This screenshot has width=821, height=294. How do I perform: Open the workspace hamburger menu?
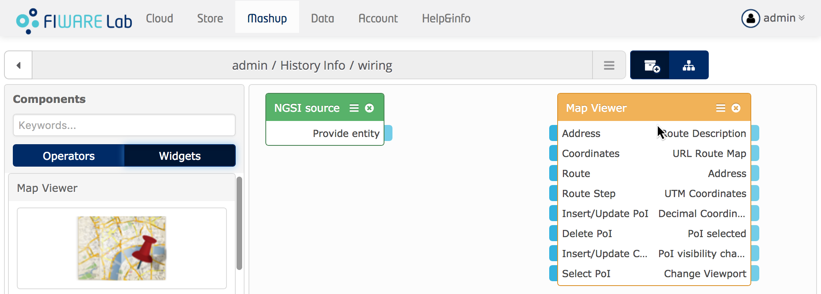[609, 65]
